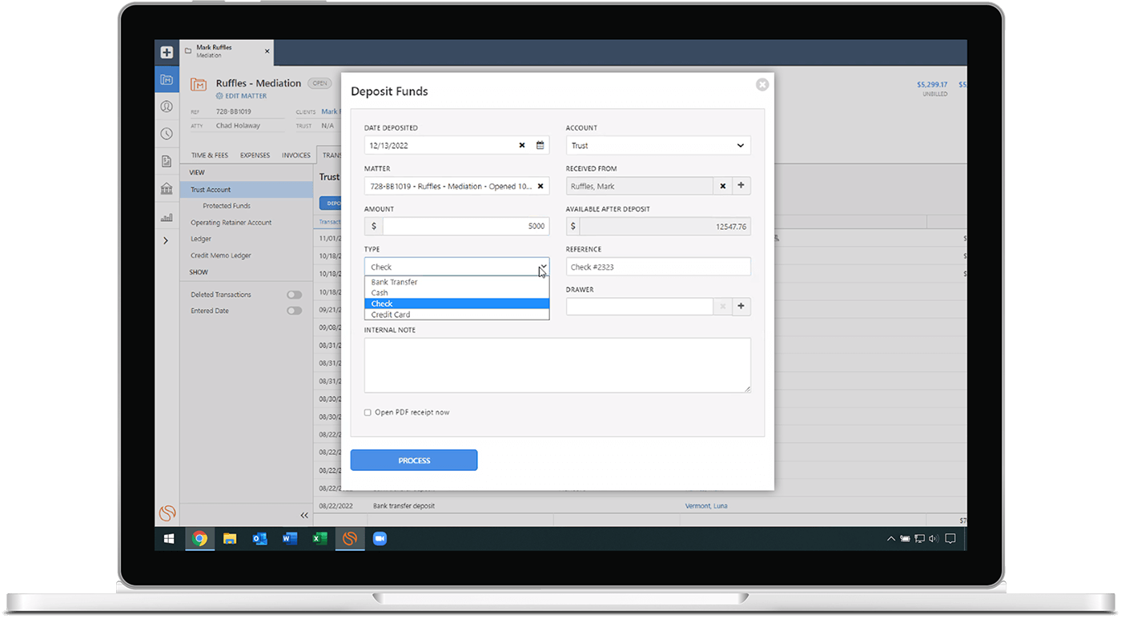Remove the Ruffles, Mark received-from contact
1121x619 pixels.
coord(722,186)
